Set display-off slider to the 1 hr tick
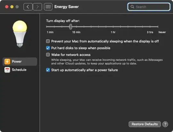Viewport: 173px width, 132px height. (113, 27)
